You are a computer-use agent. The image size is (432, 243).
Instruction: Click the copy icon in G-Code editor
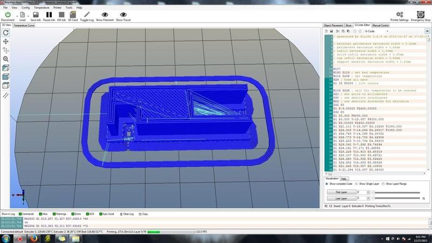pos(343,31)
